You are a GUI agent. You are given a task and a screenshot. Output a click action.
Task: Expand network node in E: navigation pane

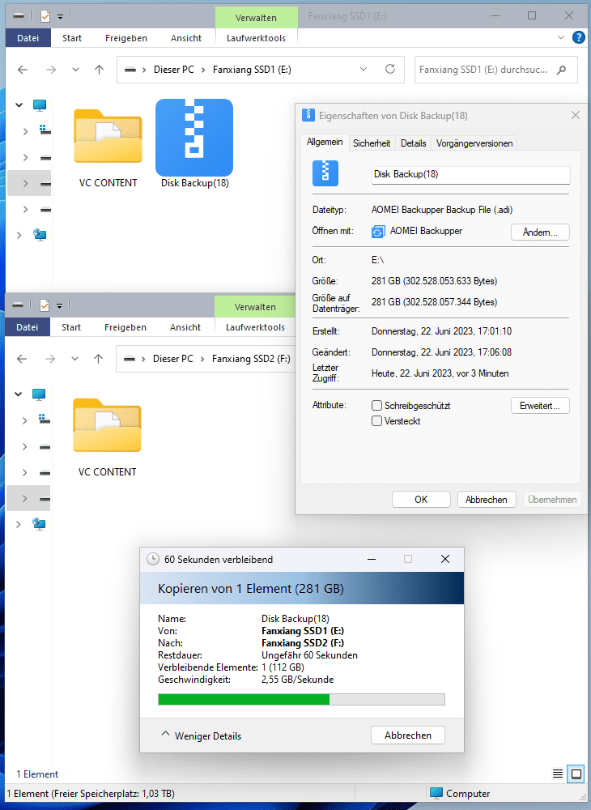pyautogui.click(x=19, y=235)
